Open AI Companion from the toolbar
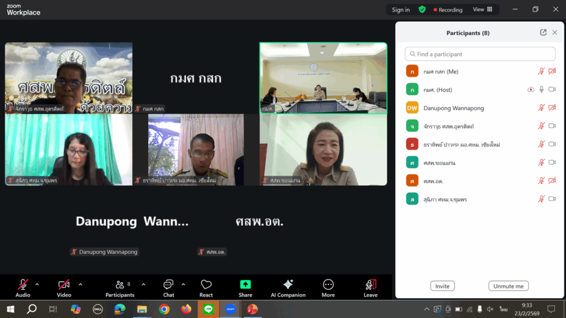 point(288,287)
